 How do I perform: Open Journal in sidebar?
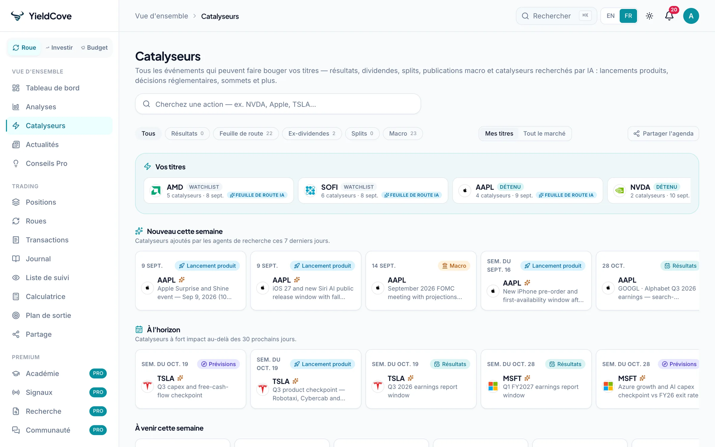pyautogui.click(x=59, y=259)
